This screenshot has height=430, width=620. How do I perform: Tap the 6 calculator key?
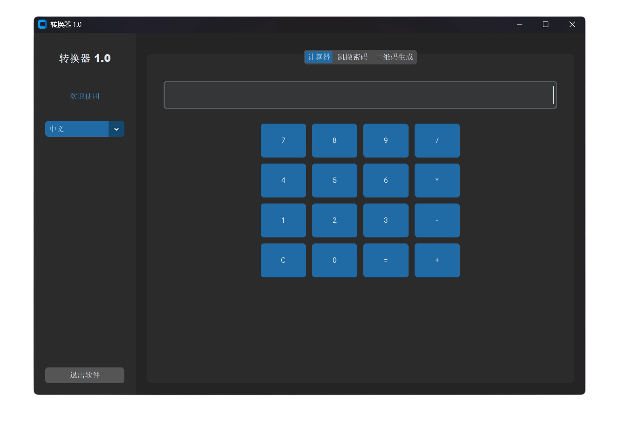pos(386,181)
